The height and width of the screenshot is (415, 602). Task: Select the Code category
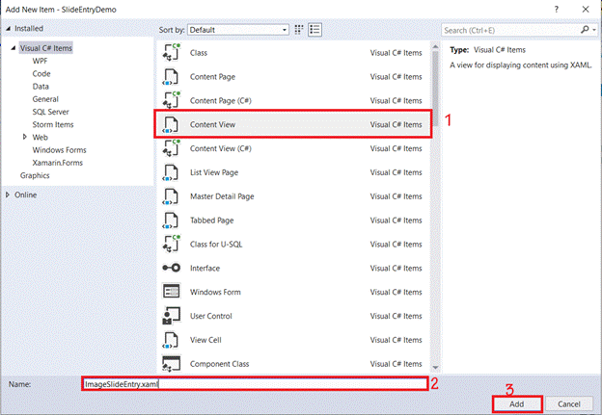click(x=41, y=73)
